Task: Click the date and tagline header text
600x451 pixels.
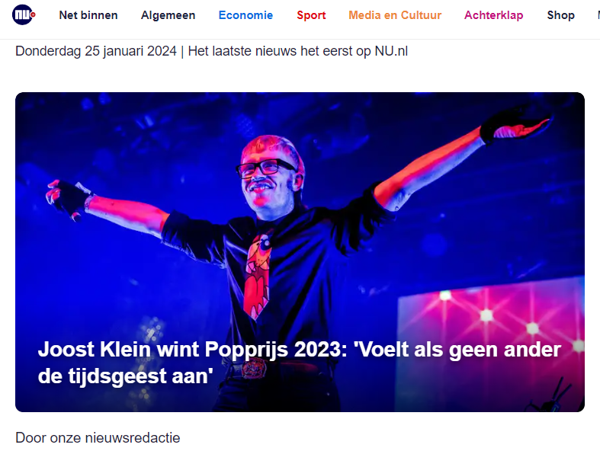Action: [212, 51]
